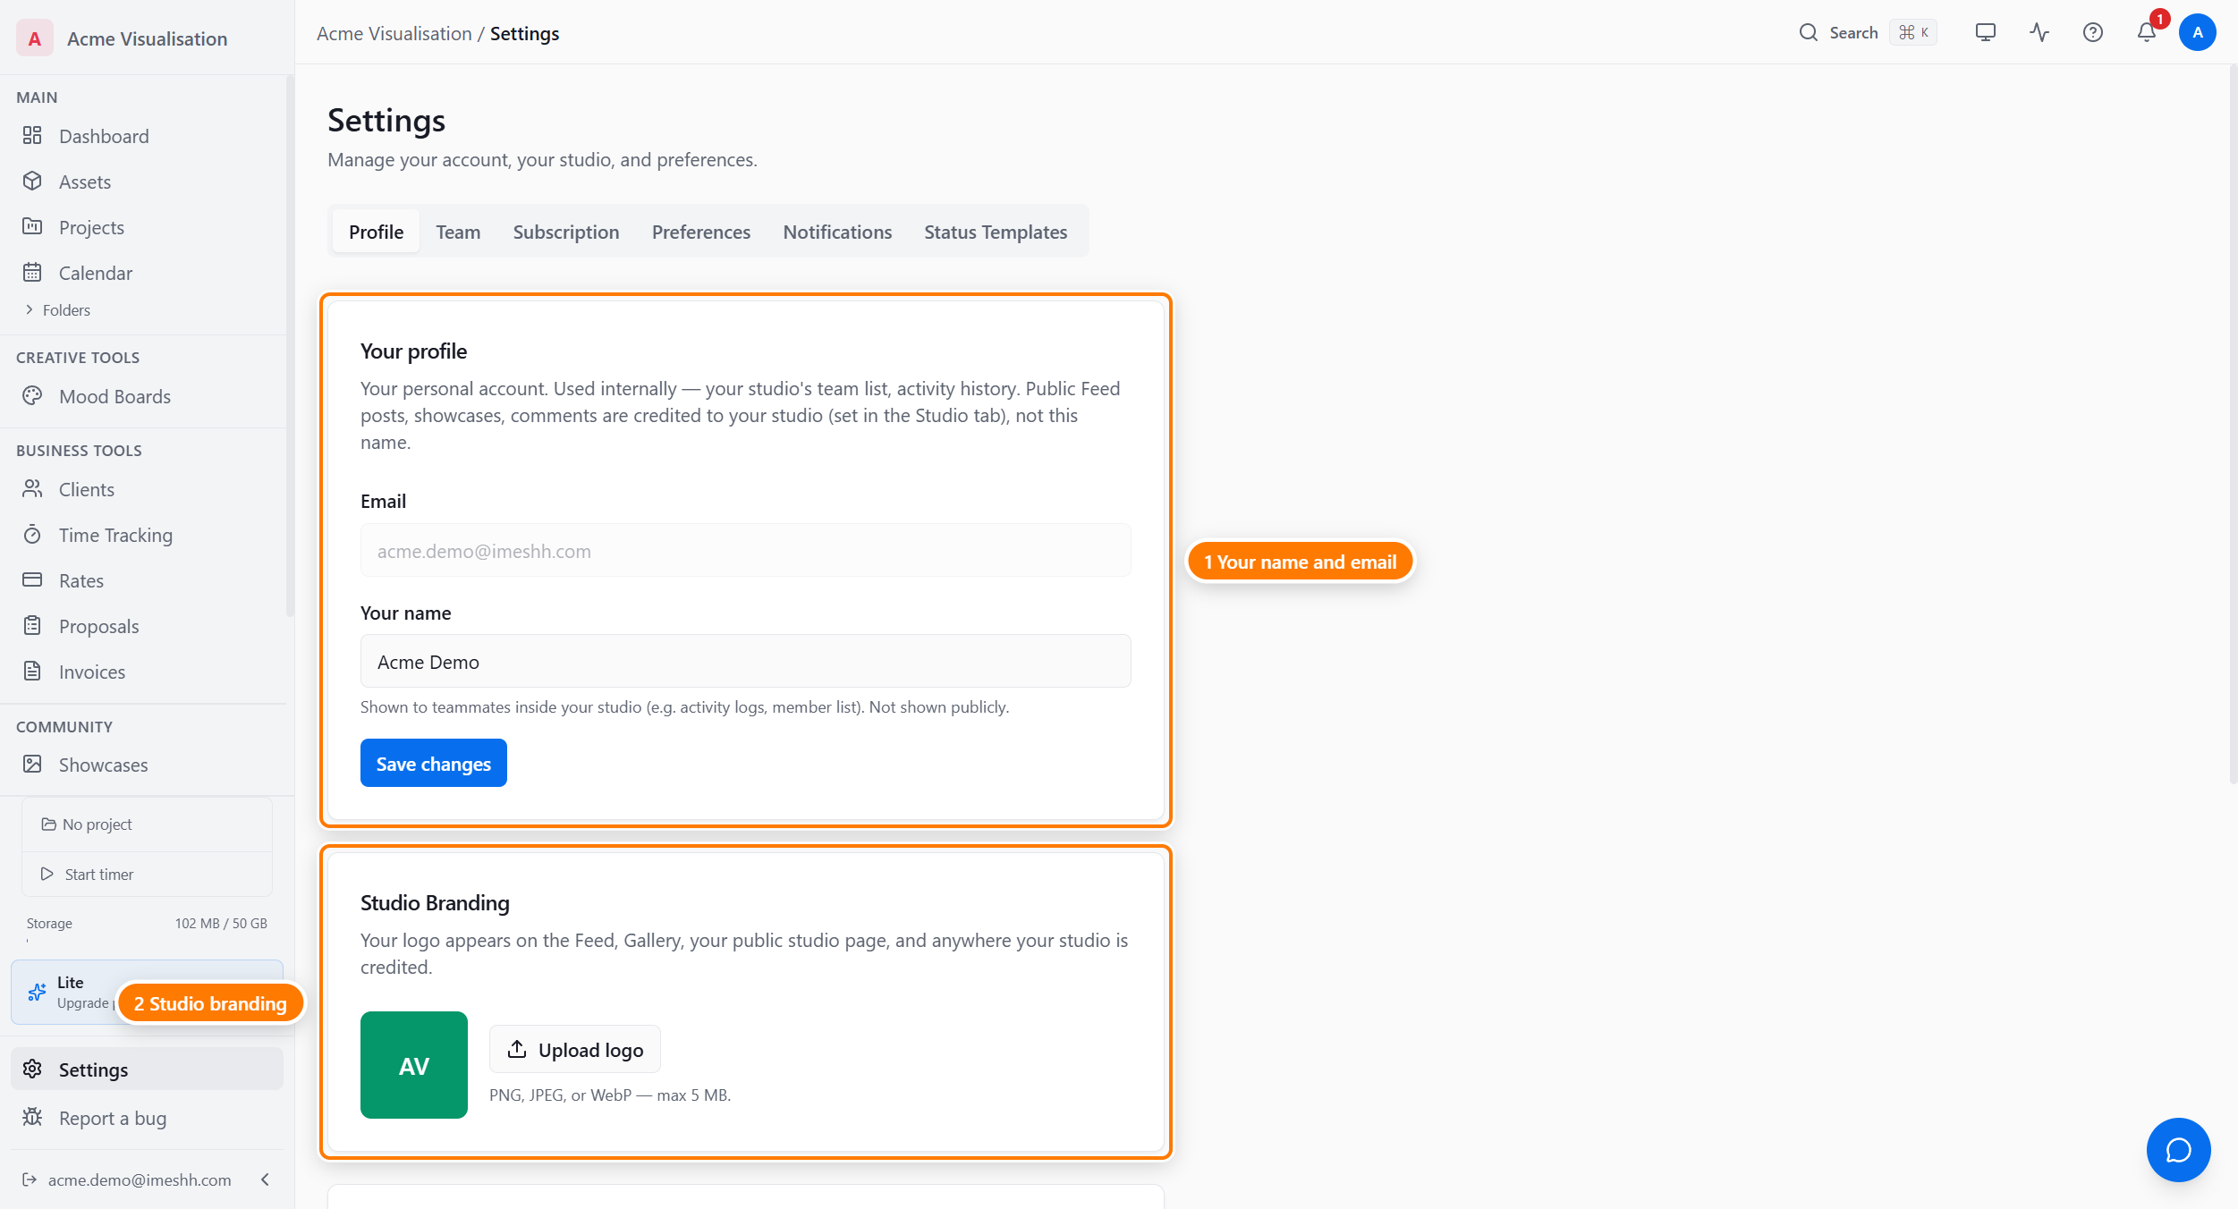Open the notifications bell
The width and height of the screenshot is (2238, 1209).
tap(2147, 32)
